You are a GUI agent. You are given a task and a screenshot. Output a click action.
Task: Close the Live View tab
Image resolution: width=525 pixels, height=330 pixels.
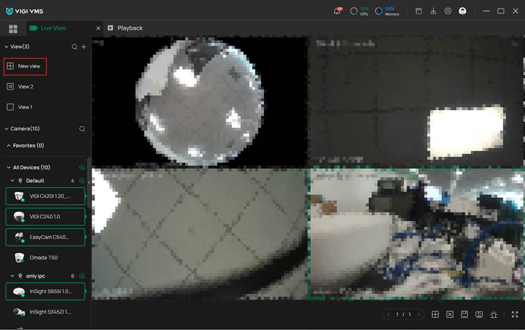98,28
